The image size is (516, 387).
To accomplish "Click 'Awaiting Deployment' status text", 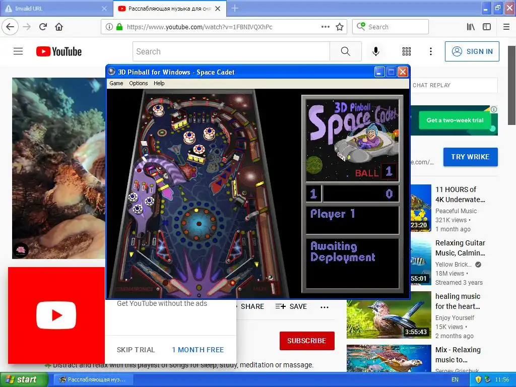I will [343, 252].
